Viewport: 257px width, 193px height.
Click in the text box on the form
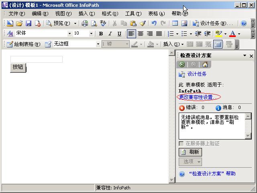[37, 59]
